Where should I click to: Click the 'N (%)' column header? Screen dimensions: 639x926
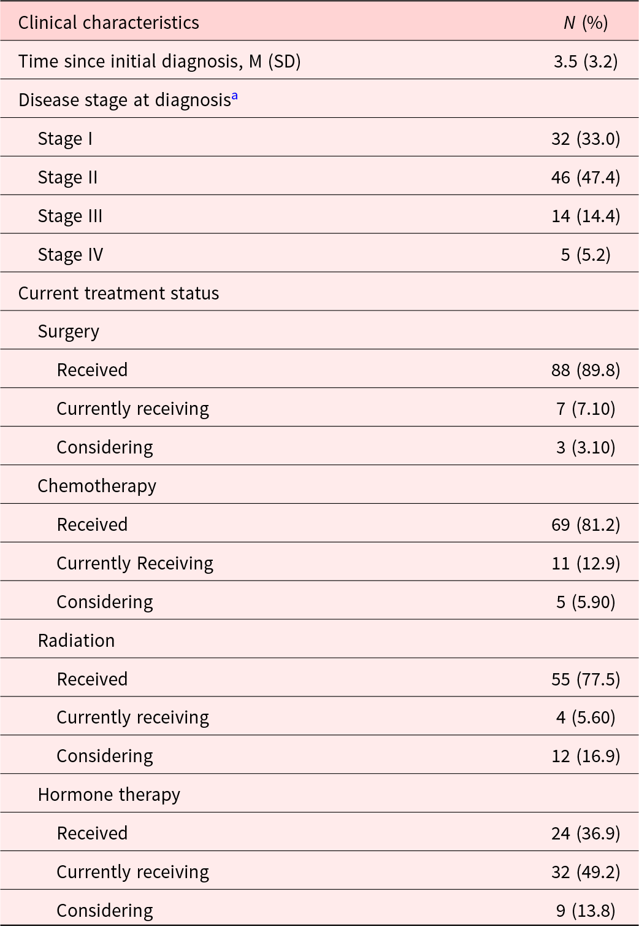(586, 23)
